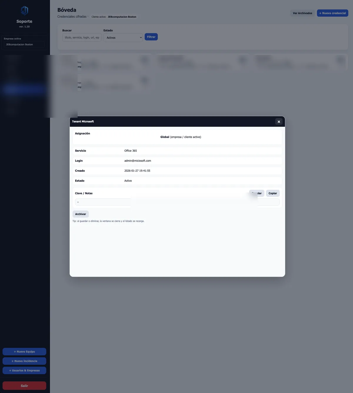The height and width of the screenshot is (393, 353).
Task: Copy the Clave / Notas value
Action: [273, 193]
